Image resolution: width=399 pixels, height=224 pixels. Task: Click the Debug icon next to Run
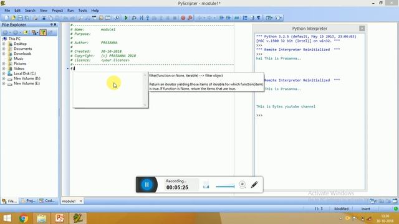coord(134,18)
